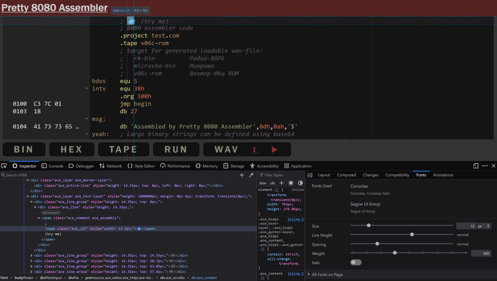This screenshot has width=497, height=281.
Task: Toggle the dark color scheme simulation icon
Action: click(300, 183)
